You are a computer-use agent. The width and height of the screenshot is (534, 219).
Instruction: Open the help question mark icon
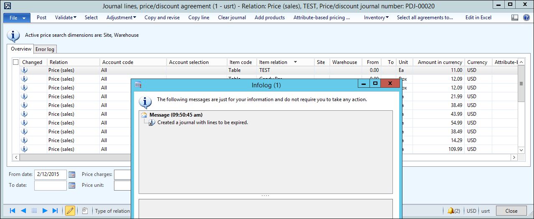(526, 18)
